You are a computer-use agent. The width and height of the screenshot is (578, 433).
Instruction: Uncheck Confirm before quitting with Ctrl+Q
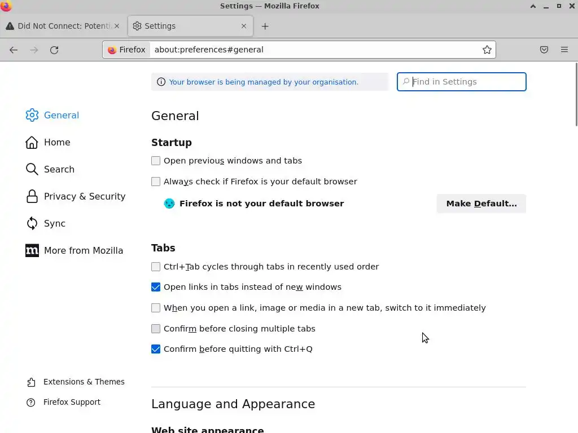(156, 349)
